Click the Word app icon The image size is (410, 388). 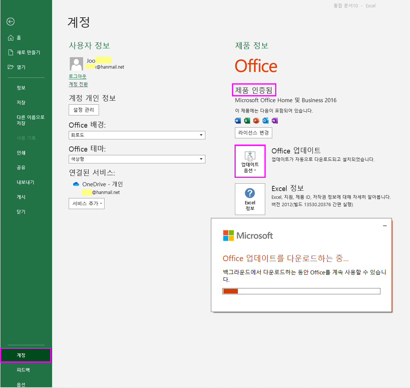[x=238, y=121]
